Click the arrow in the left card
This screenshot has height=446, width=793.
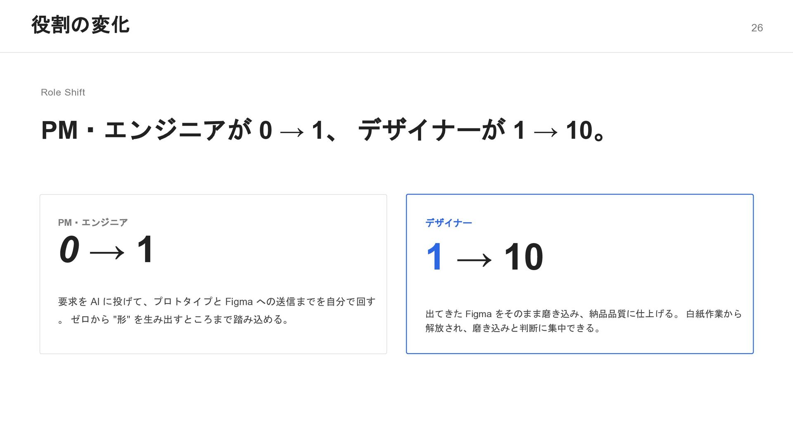(107, 252)
